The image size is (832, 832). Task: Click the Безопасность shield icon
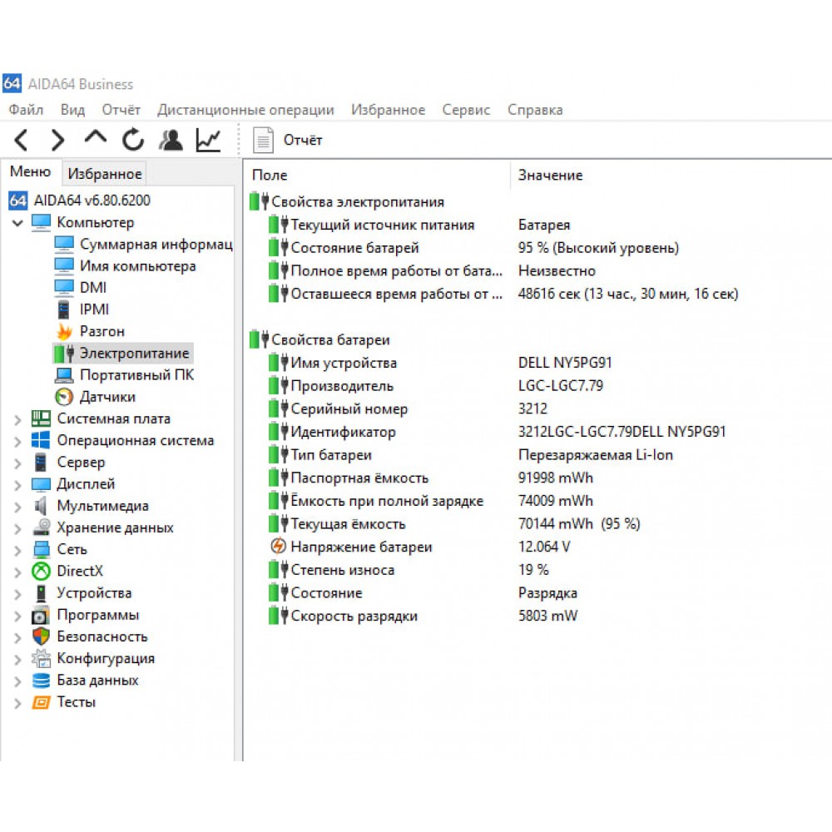(x=41, y=636)
